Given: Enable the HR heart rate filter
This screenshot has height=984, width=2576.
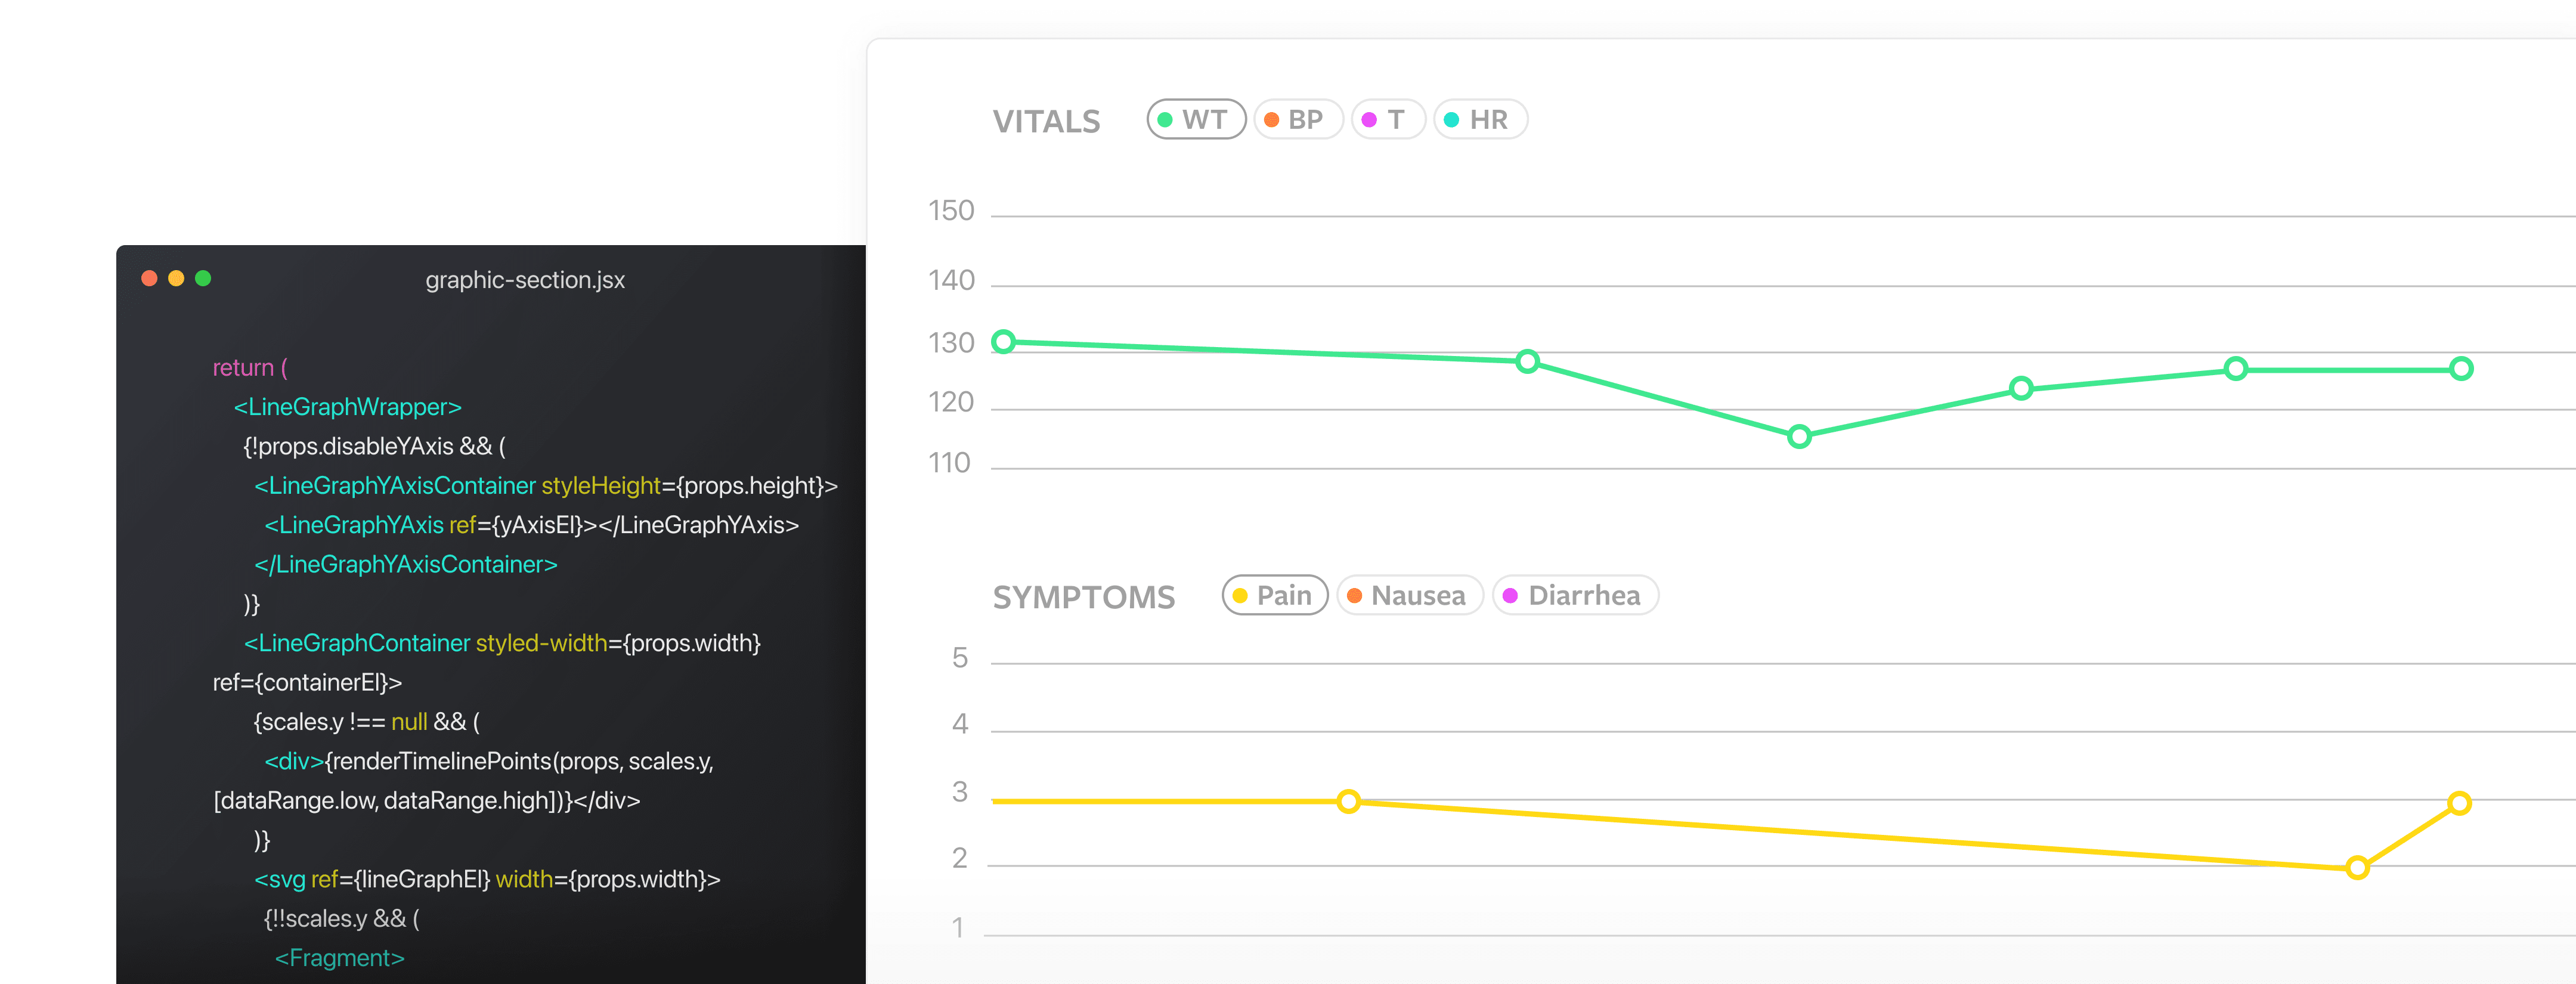Looking at the screenshot, I should coord(1479,120).
